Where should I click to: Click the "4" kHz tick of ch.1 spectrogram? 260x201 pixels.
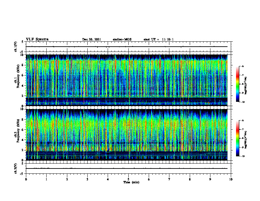[x=23, y=86]
